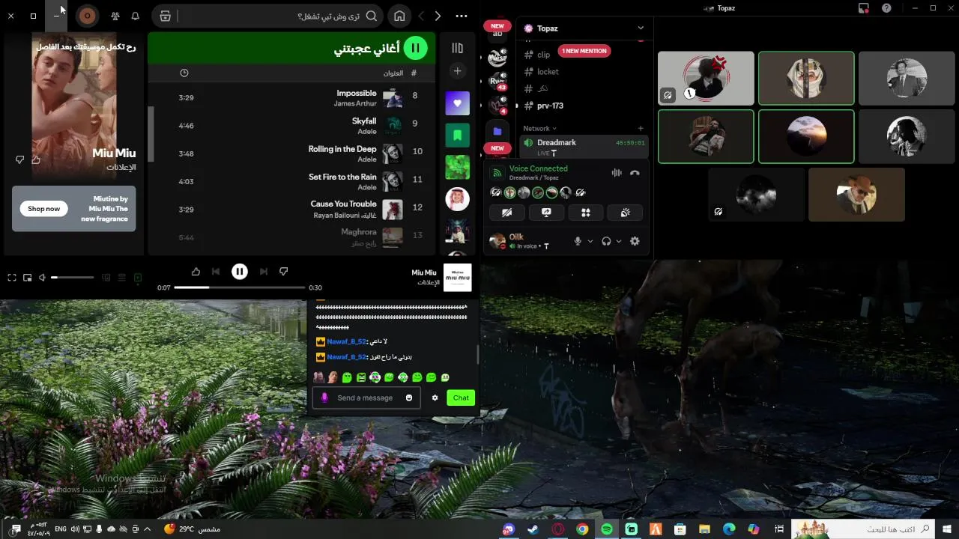Screen dimensions: 959x539
Task: Disconnect from voice call in Discord
Action: (635, 173)
